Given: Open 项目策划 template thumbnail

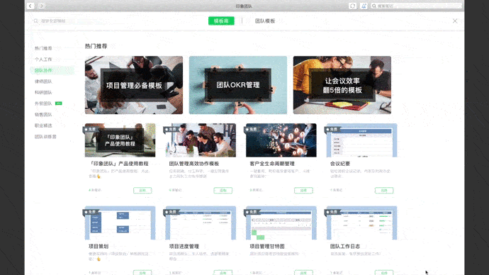Looking at the screenshot, I should (120, 223).
